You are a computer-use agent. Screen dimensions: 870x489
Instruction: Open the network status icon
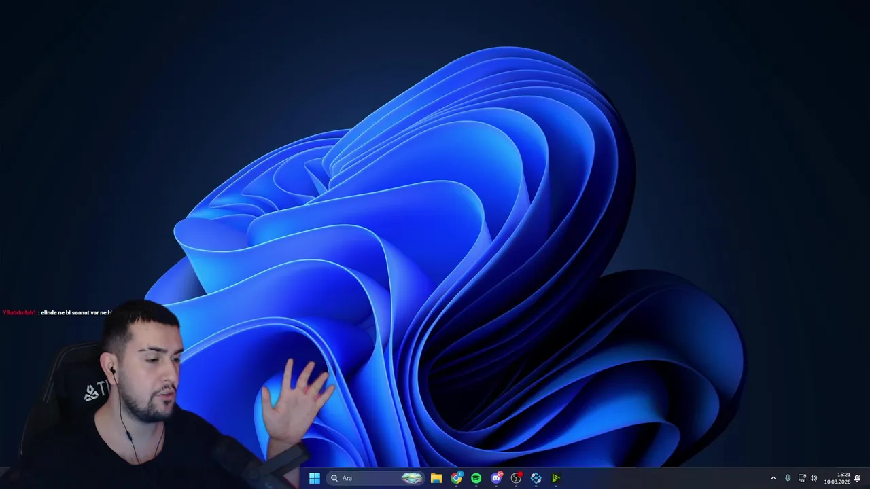[x=802, y=478]
